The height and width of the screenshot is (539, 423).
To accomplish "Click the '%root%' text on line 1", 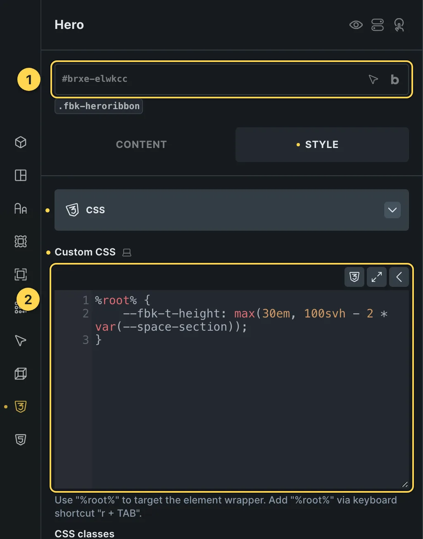I will 116,300.
